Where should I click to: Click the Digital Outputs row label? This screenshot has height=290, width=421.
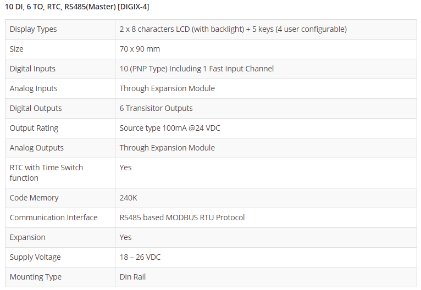(36, 108)
